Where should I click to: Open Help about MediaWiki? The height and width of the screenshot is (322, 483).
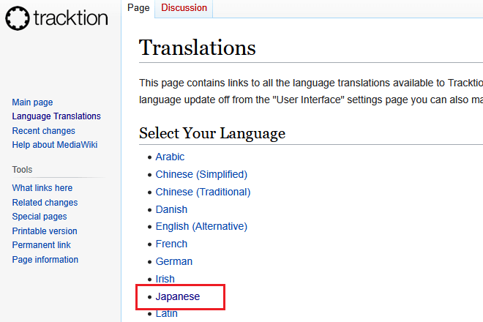(55, 145)
